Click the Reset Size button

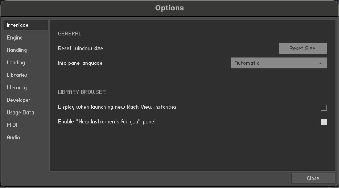[x=303, y=48]
